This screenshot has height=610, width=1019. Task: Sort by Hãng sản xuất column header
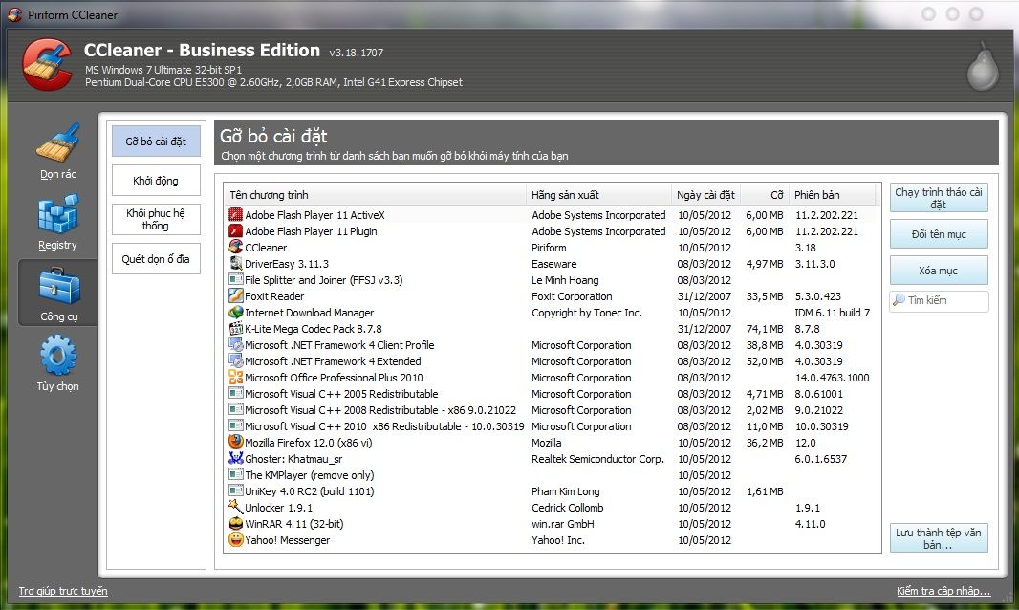click(x=598, y=194)
